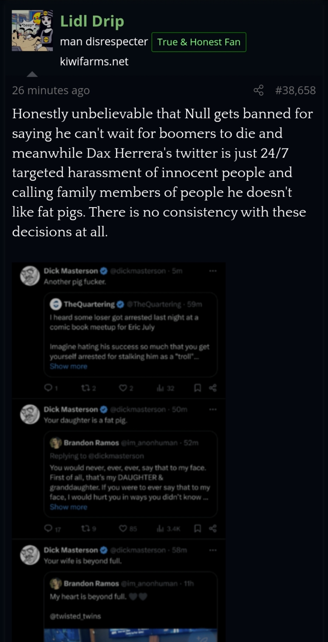Expand Show more in TheQuartering quoted tweet
Viewport: 328px width, 642px height.
tap(69, 366)
